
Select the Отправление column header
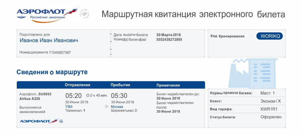coord(77,85)
